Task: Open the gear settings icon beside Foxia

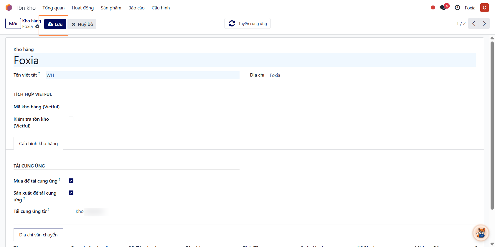Action: pyautogui.click(x=37, y=26)
